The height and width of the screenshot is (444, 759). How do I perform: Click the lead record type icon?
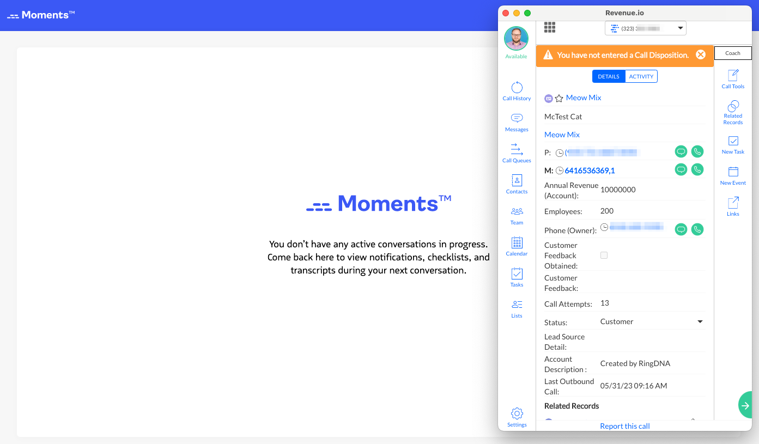549,98
